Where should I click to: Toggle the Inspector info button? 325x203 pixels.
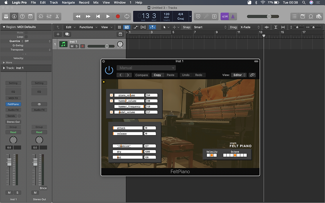(x=14, y=16)
